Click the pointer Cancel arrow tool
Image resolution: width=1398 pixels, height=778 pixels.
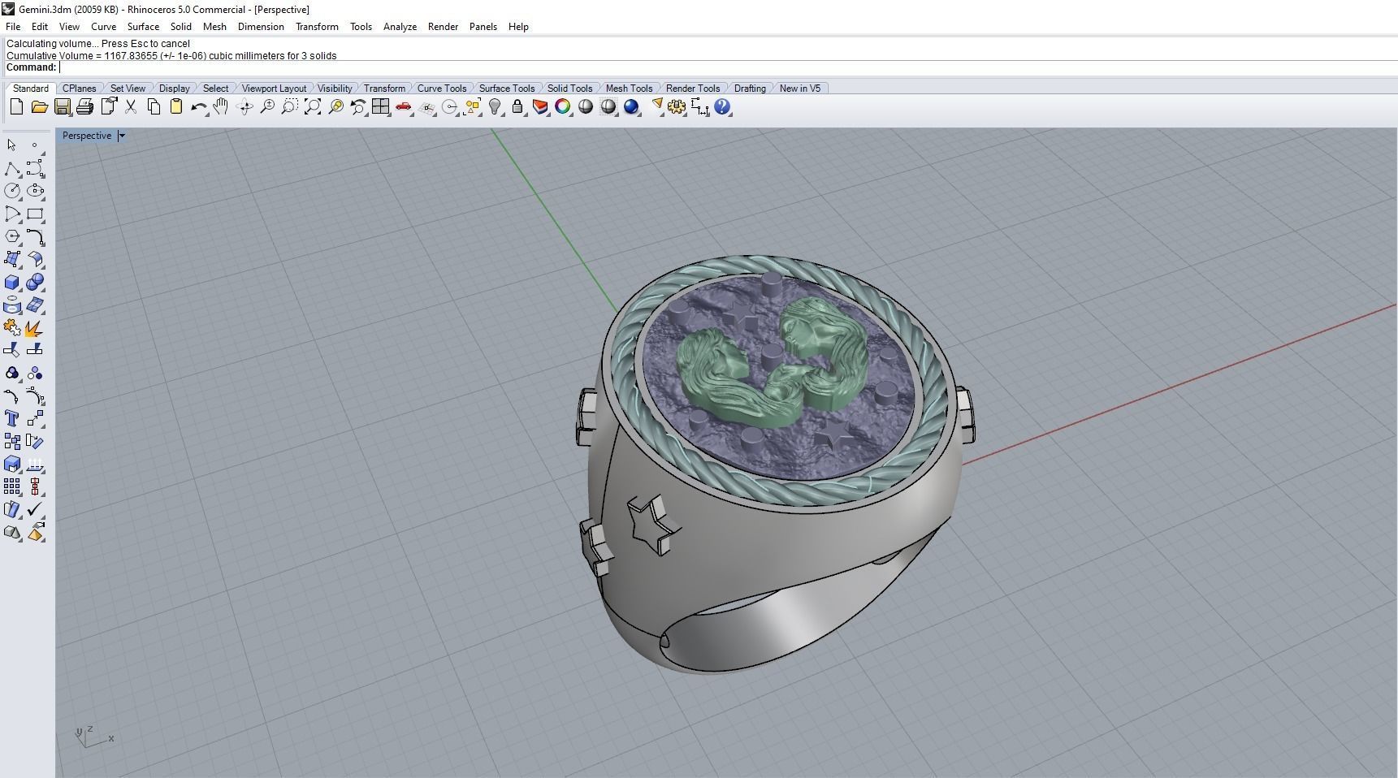12,145
